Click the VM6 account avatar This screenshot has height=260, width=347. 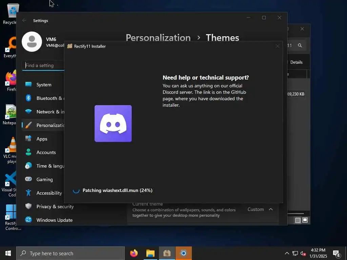click(32, 42)
